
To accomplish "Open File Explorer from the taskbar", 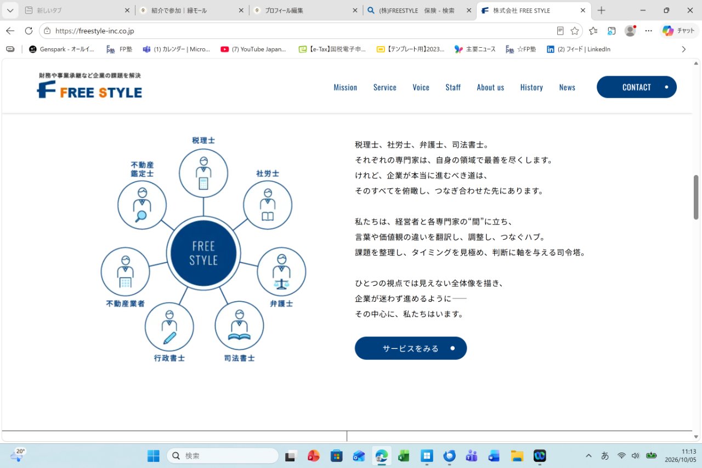I will 517,456.
